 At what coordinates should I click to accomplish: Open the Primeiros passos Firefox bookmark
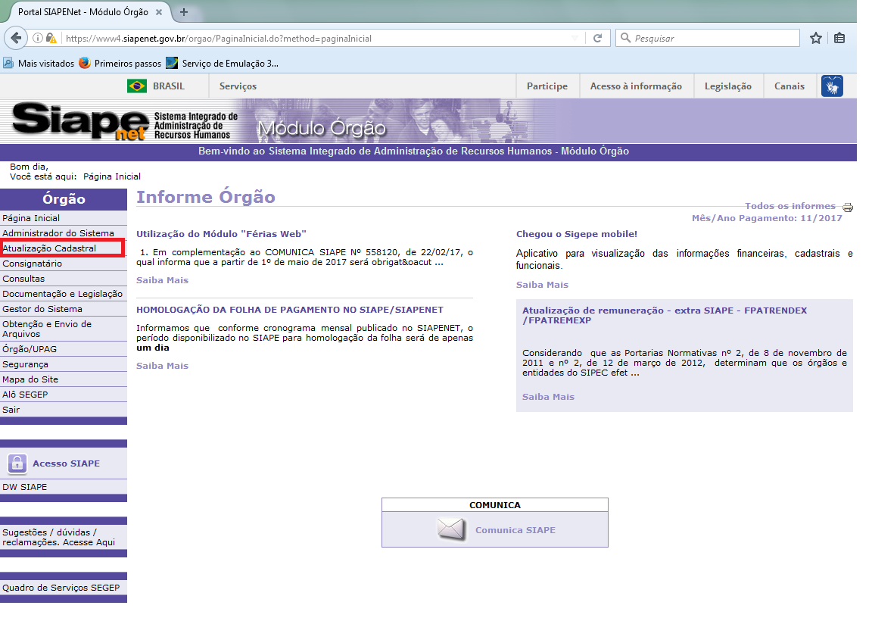(120, 64)
